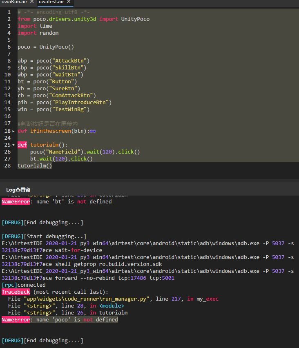This screenshot has height=348, width=299.
Task: Click the lower 'line 26, in tutorialm' traceback line
Action: click(x=68, y=313)
